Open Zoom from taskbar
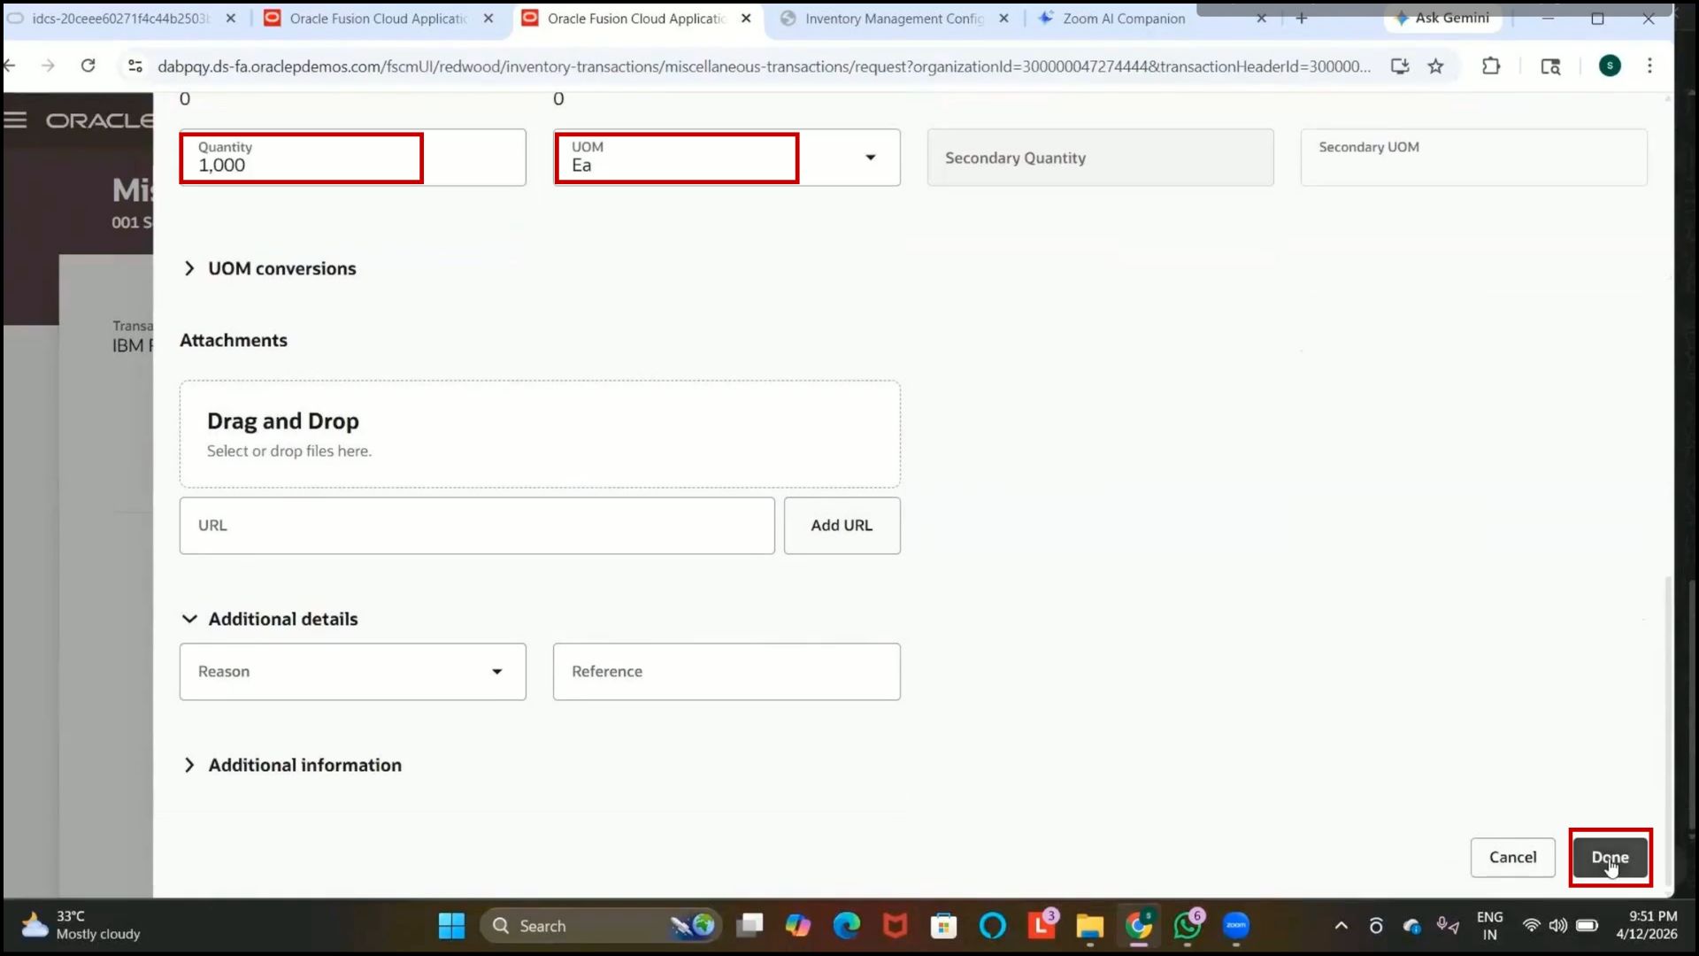The image size is (1699, 956). (1236, 926)
